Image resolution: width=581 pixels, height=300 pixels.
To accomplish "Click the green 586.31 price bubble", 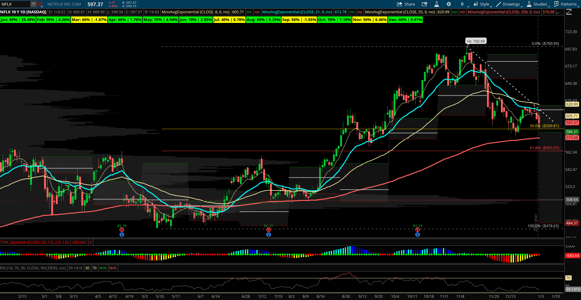I will coord(572,132).
